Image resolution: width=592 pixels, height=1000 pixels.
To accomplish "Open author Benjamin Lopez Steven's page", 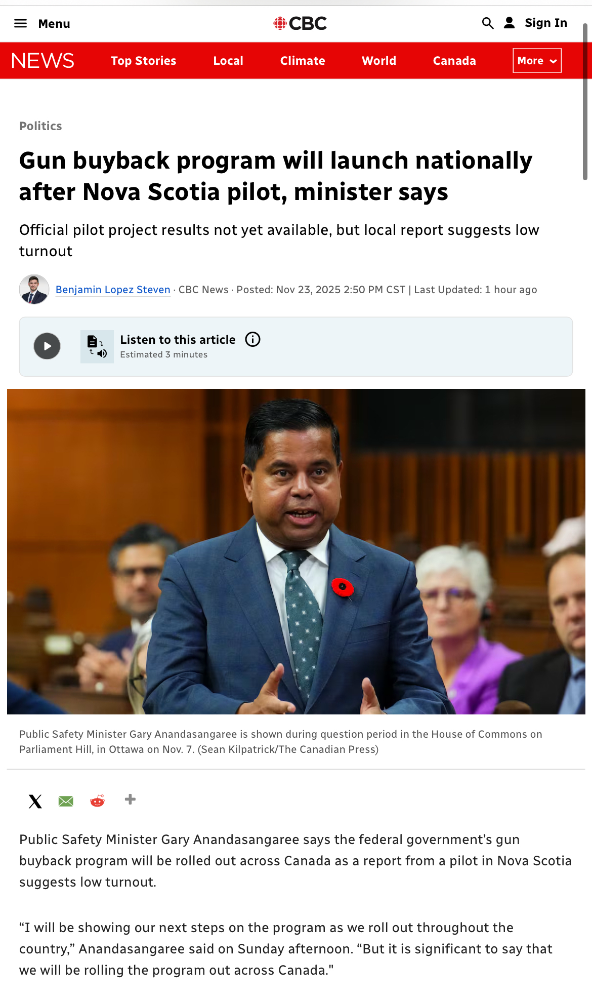I will pos(113,290).
